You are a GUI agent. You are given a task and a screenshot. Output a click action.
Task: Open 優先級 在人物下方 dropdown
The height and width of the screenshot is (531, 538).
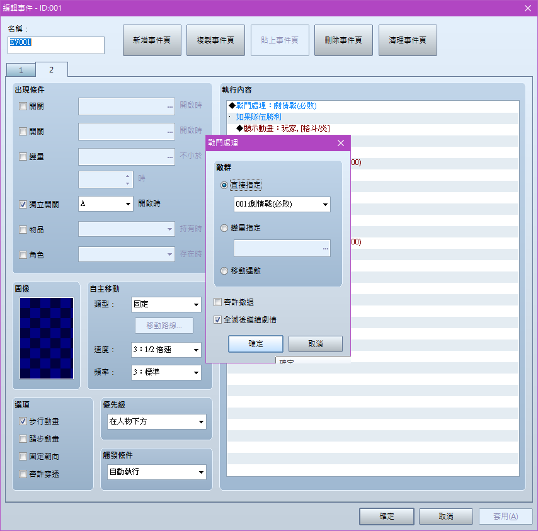click(156, 421)
